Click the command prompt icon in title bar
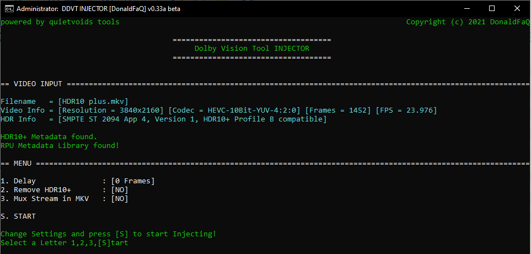Screen dimensions: 531x254 tap(8, 8)
